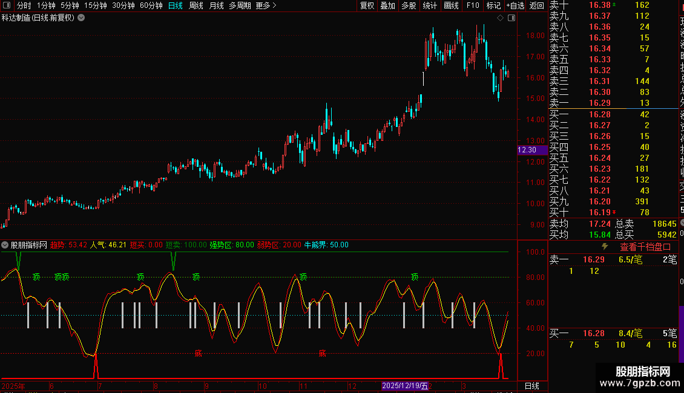The width and height of the screenshot is (684, 393).
Task: Open the 多股 multi-stock view
Action: tap(409, 5)
